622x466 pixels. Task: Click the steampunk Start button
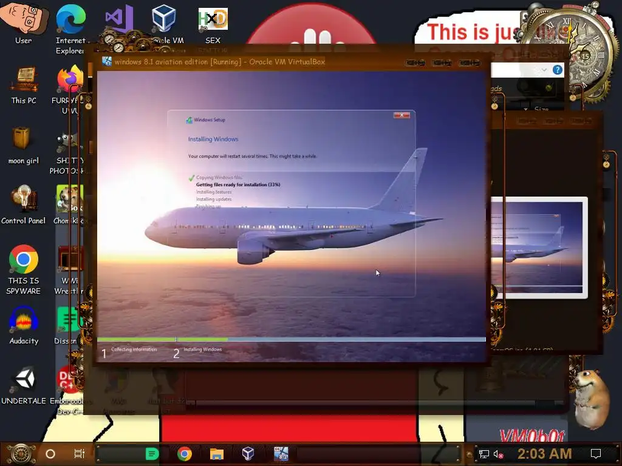pos(21,454)
